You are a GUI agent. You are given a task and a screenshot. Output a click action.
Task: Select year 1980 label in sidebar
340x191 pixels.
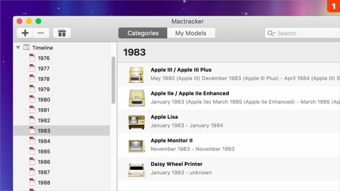point(44,100)
